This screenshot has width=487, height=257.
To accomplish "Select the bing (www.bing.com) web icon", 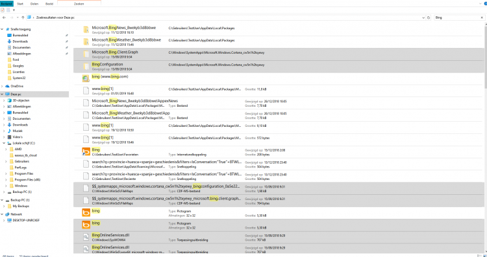I will pyautogui.click(x=86, y=78).
